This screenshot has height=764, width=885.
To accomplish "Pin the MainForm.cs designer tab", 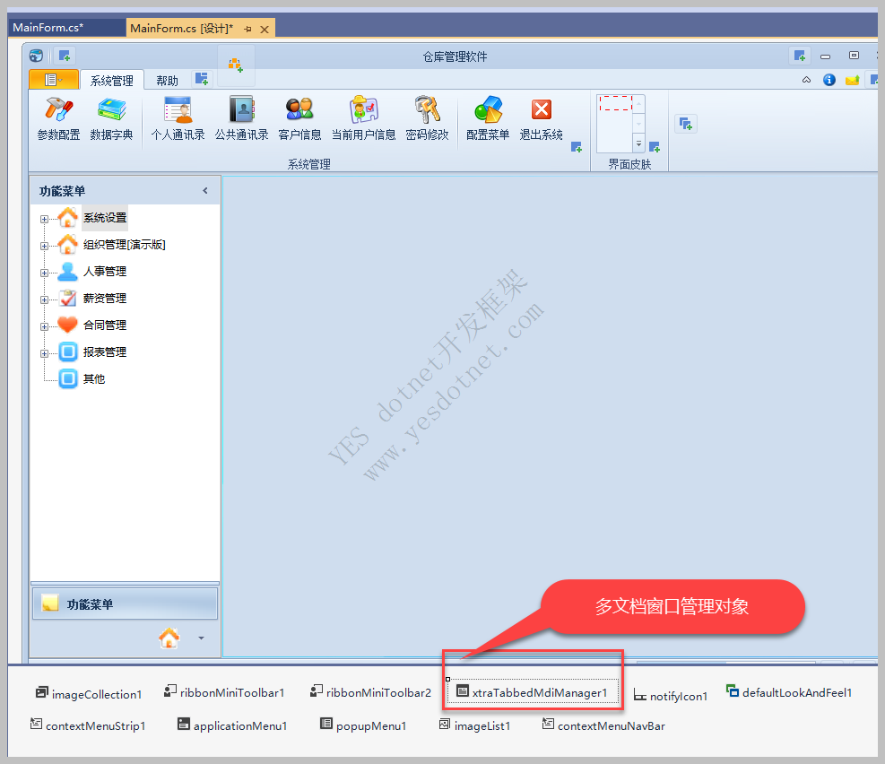I will tap(247, 29).
